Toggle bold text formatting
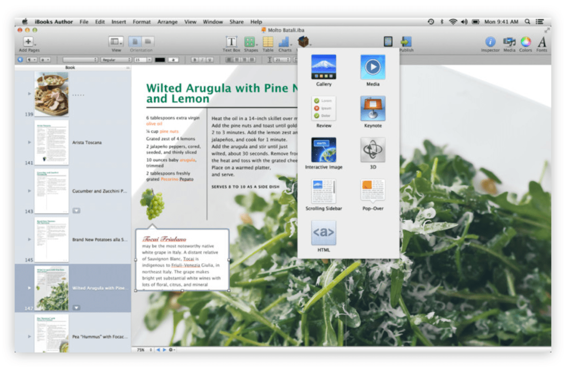The width and height of the screenshot is (566, 371). click(x=195, y=59)
